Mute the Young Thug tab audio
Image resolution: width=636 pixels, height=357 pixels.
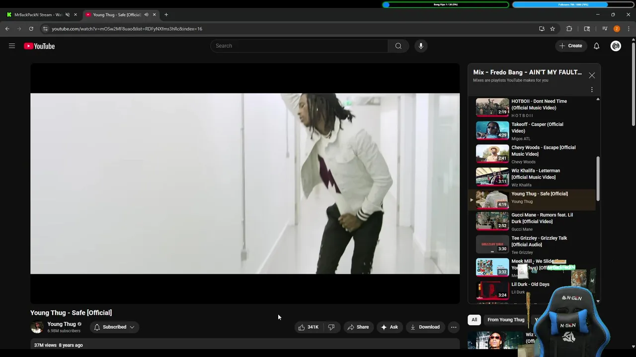(x=146, y=15)
